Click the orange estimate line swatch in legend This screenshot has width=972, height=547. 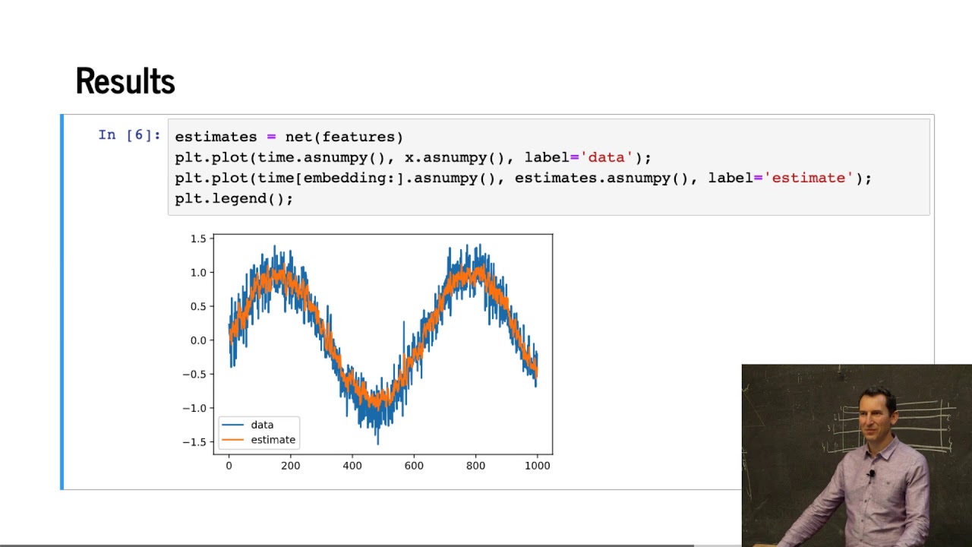233,440
